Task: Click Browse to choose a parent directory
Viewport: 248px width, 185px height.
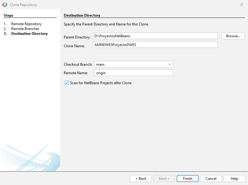Action: pyautogui.click(x=233, y=36)
